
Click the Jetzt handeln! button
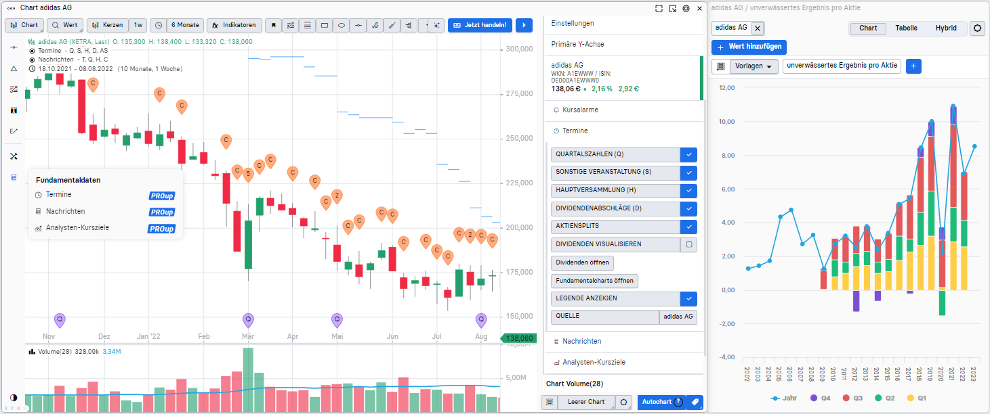[480, 25]
